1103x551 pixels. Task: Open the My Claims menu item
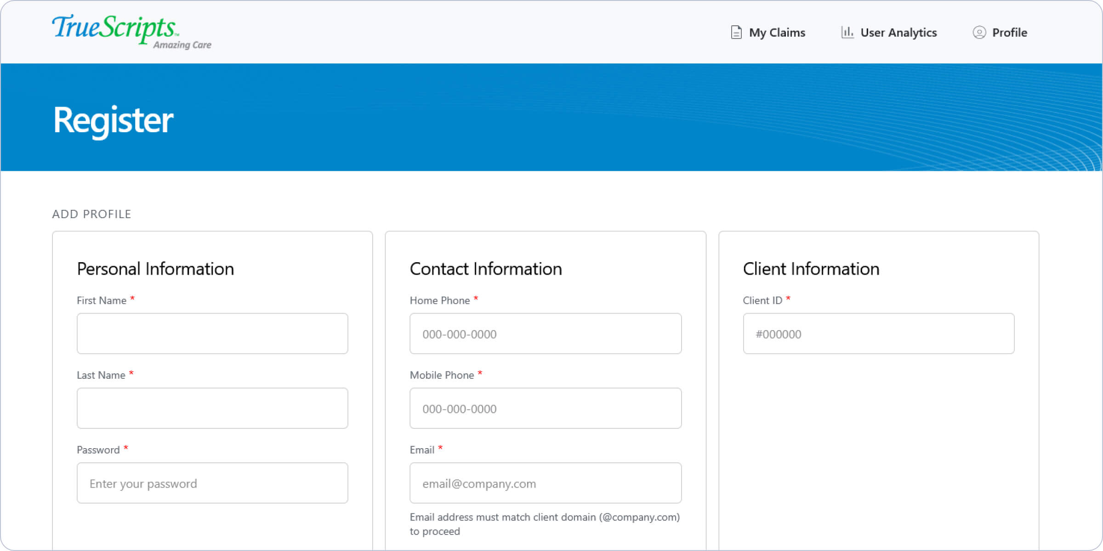(x=777, y=33)
